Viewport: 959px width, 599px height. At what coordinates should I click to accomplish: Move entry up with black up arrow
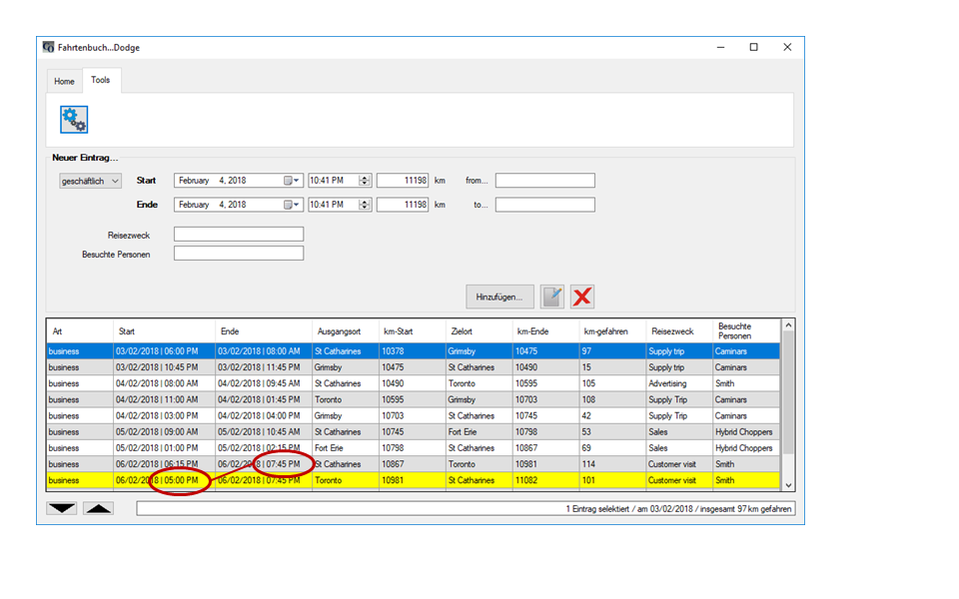click(x=98, y=508)
